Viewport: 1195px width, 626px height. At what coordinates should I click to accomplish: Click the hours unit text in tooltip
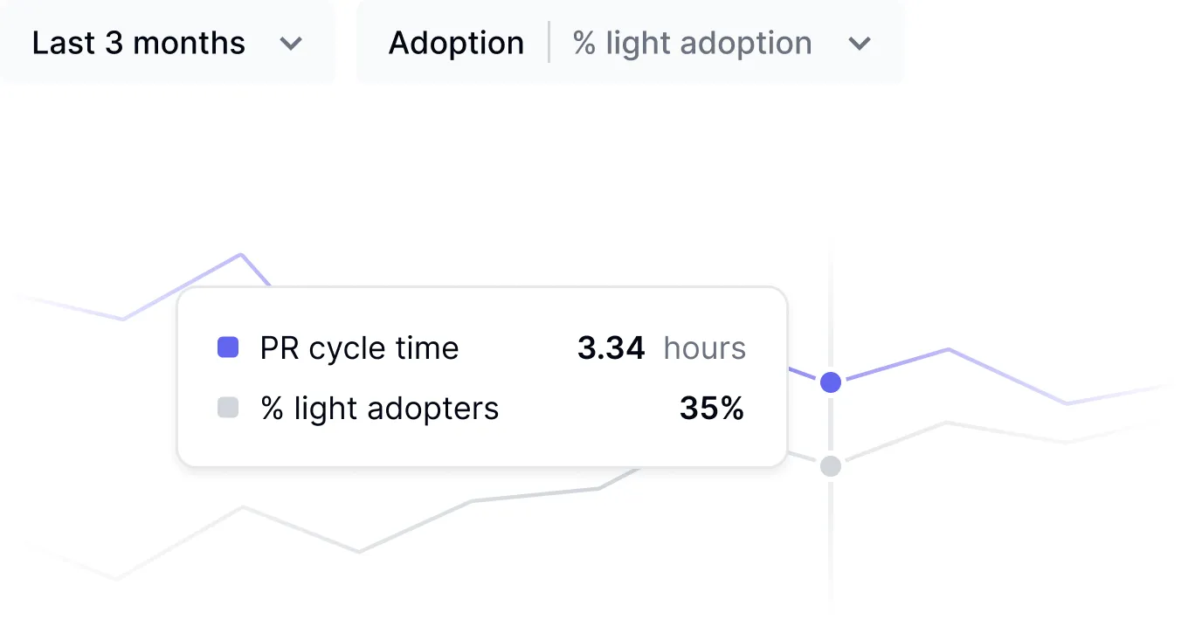click(704, 348)
